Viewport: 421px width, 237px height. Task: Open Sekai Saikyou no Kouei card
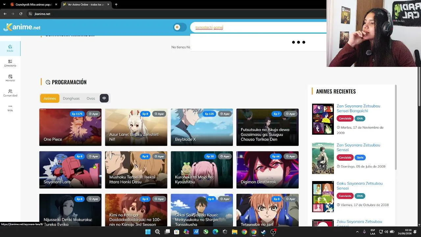pos(202,210)
